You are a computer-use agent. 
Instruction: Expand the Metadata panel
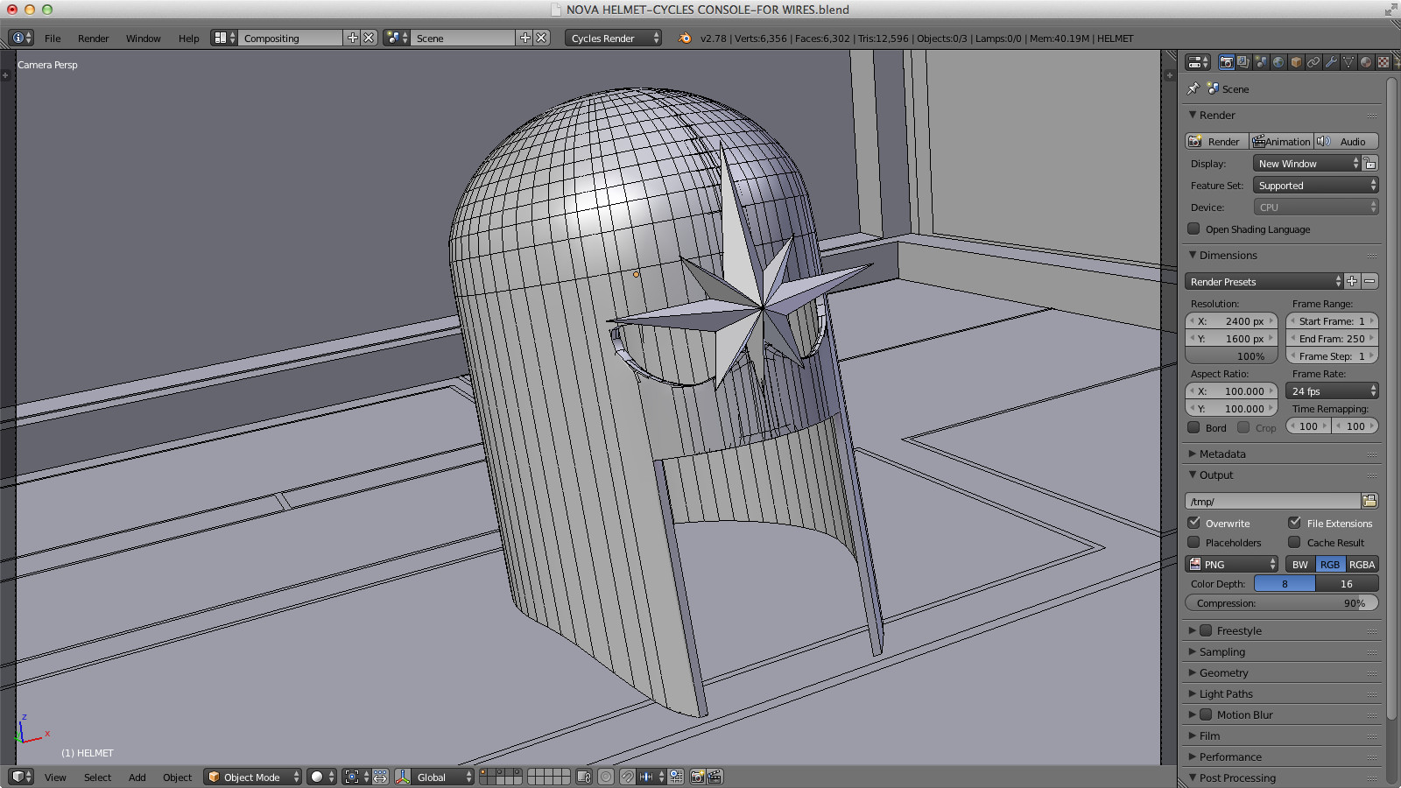click(1222, 454)
